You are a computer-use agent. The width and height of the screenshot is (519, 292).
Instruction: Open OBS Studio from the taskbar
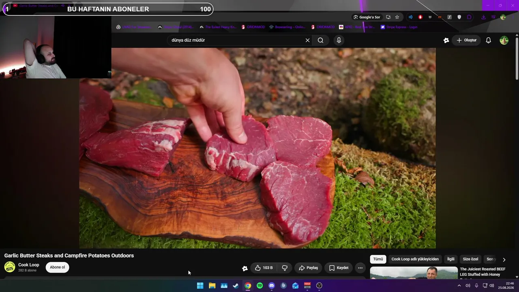click(x=319, y=286)
